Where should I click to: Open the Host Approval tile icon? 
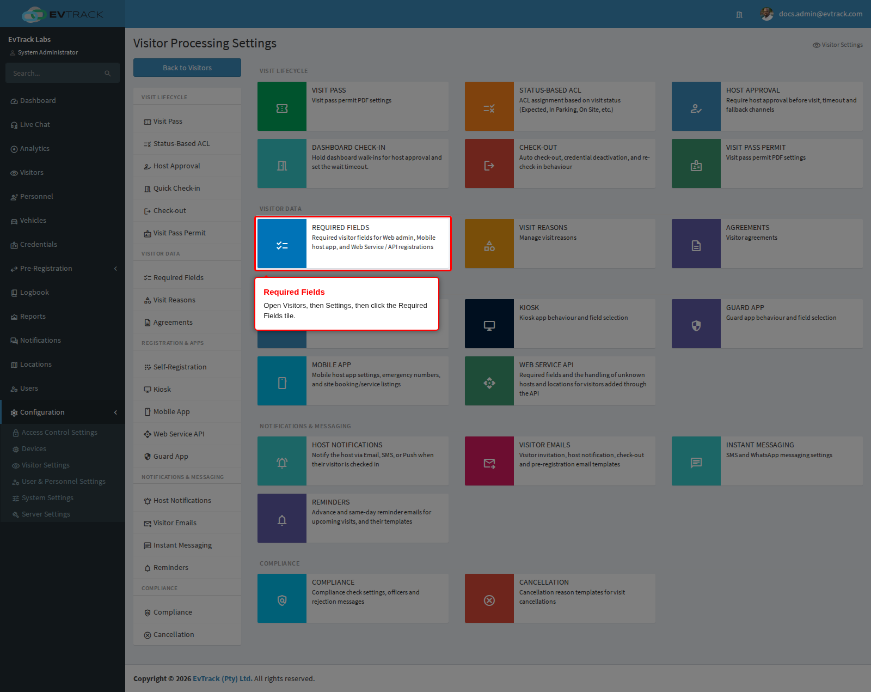[x=696, y=106]
